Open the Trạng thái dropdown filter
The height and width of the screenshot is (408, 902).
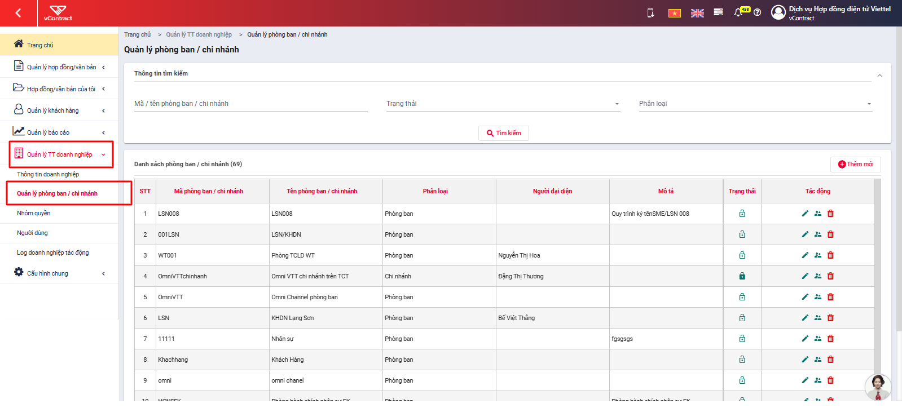click(x=503, y=104)
